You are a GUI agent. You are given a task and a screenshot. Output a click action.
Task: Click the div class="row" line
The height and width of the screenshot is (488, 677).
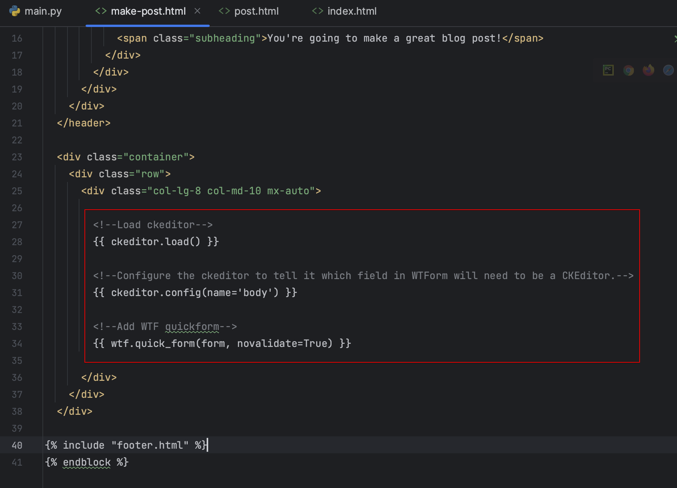click(120, 174)
